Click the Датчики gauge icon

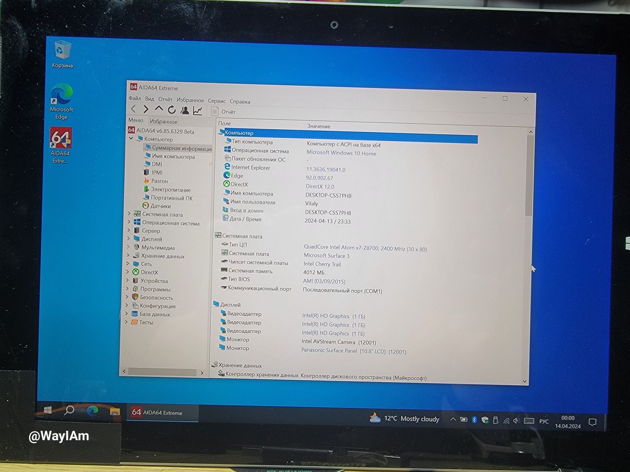(x=146, y=205)
